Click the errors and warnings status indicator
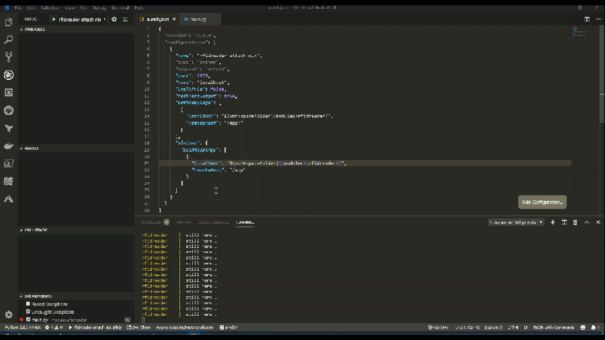 click(54, 327)
